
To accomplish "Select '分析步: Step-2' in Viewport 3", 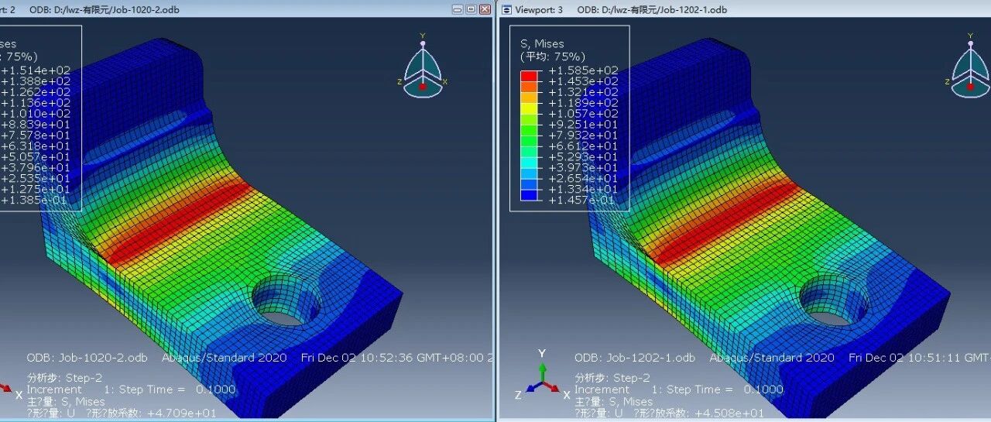I will tap(612, 378).
